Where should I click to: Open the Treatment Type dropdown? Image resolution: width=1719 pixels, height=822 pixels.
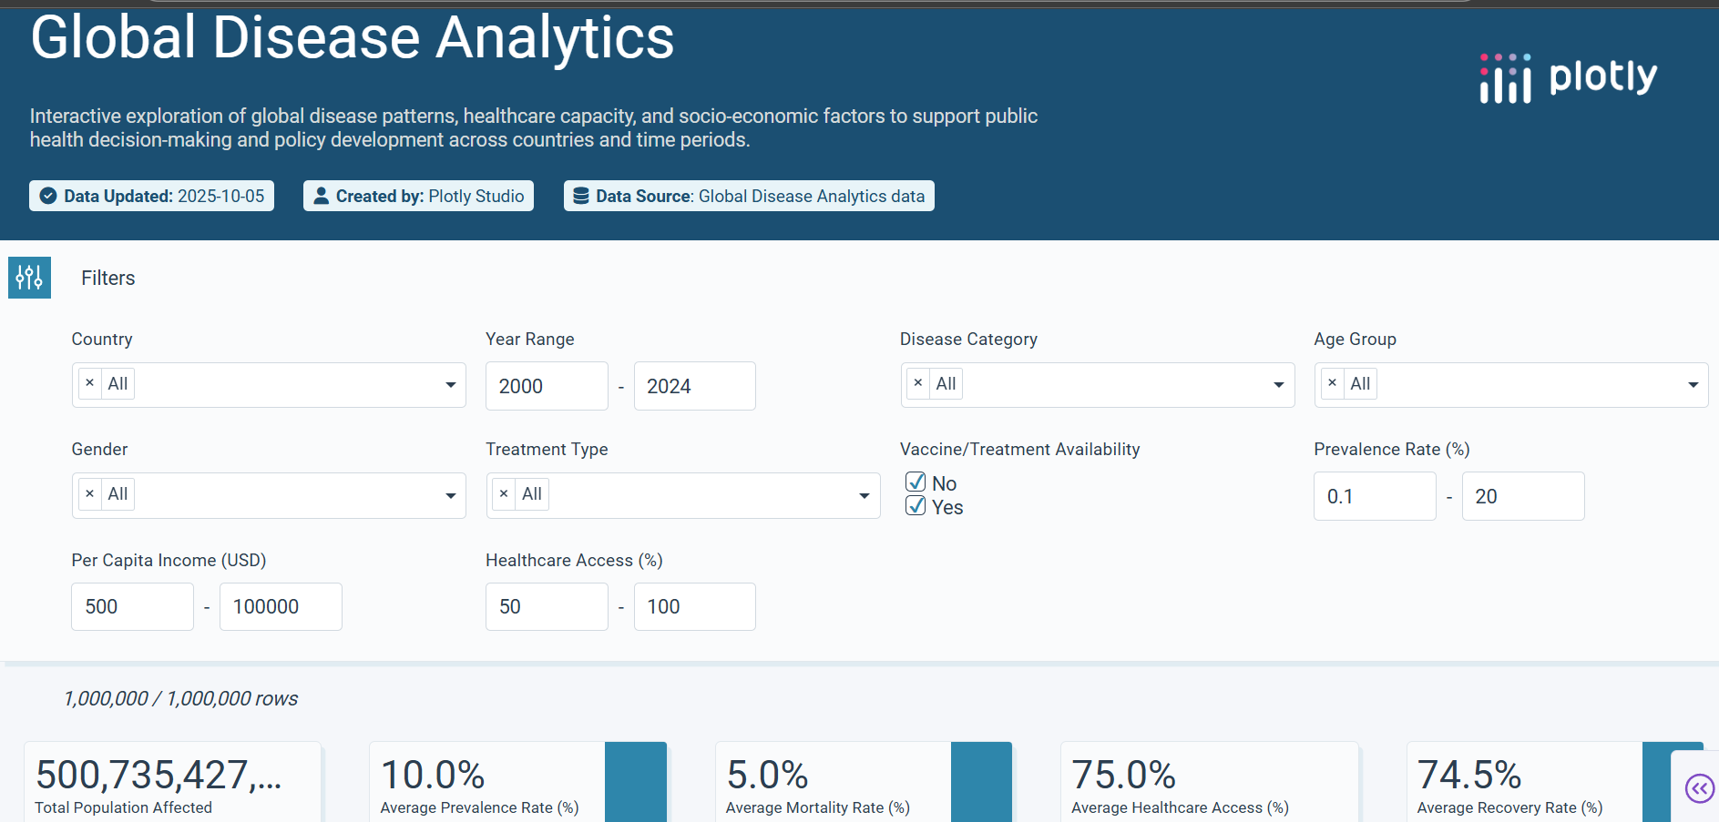[863, 495]
